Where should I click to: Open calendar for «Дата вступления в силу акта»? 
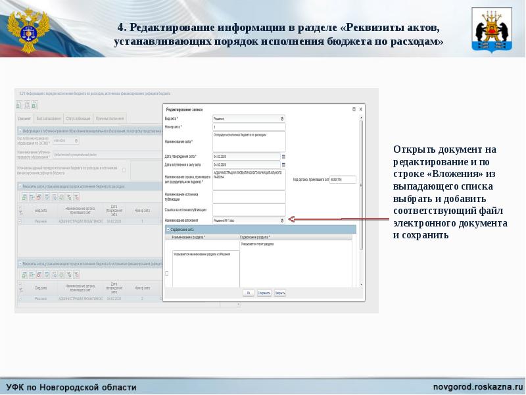coord(284,165)
